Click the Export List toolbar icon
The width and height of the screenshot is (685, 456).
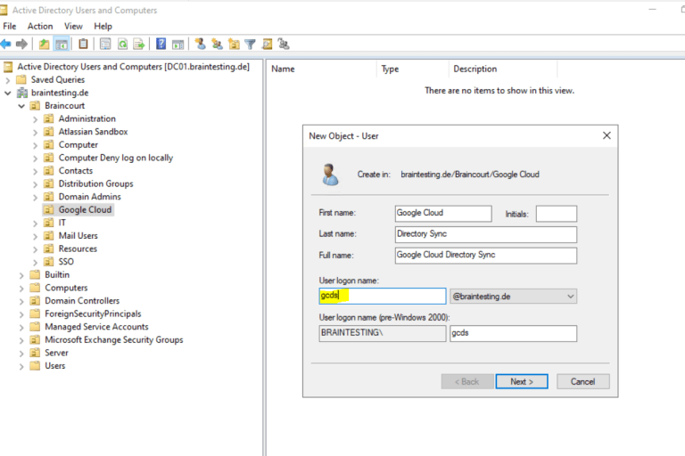(x=139, y=44)
